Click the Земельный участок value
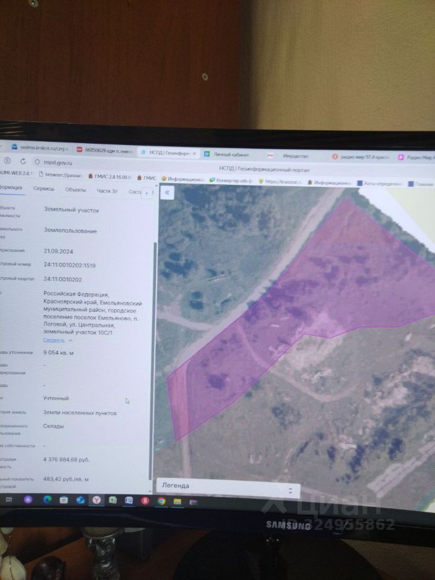 point(71,210)
